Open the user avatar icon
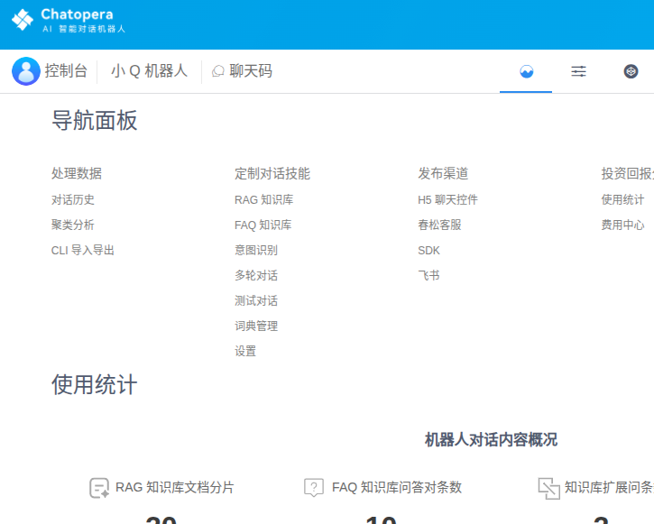 click(x=26, y=71)
